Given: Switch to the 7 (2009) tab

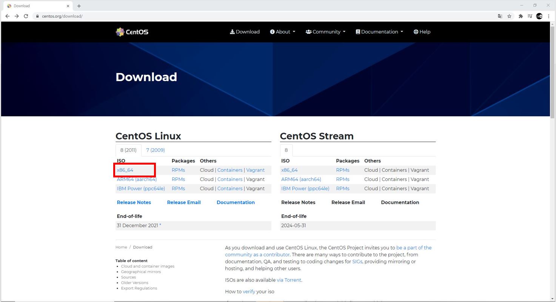Looking at the screenshot, I should [156, 150].
